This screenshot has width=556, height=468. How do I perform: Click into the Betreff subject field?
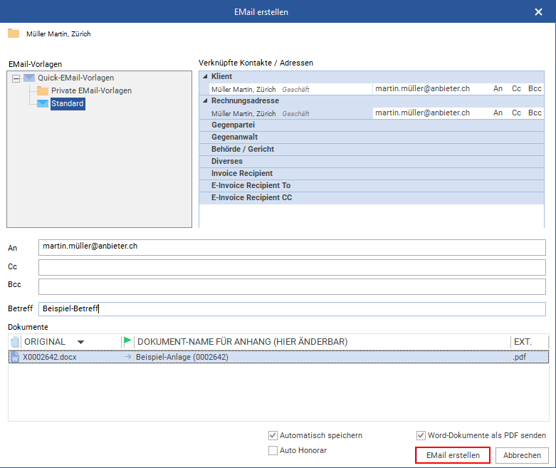pyautogui.click(x=292, y=309)
